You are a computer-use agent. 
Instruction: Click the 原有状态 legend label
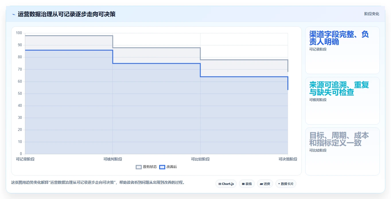point(150,167)
